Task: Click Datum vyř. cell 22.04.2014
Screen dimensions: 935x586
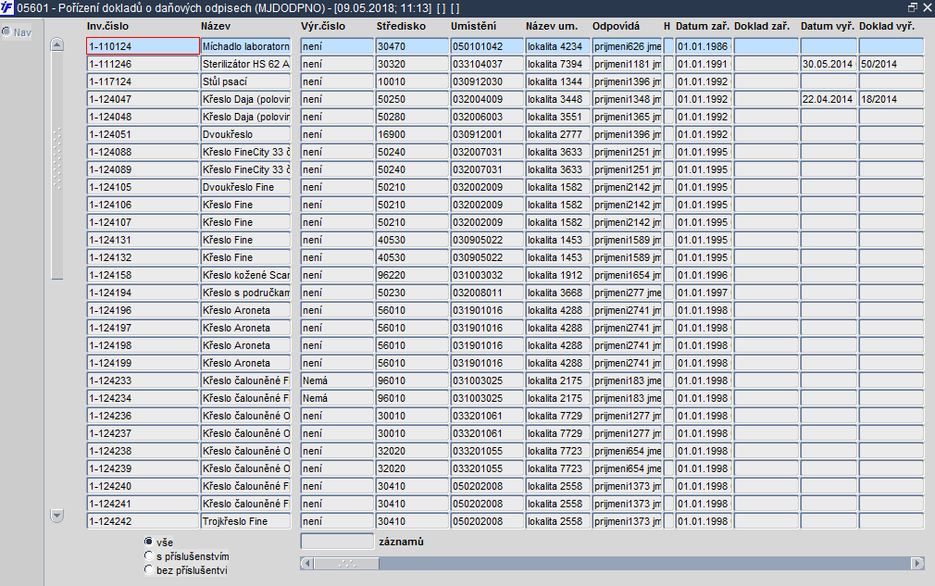Action: [829, 99]
